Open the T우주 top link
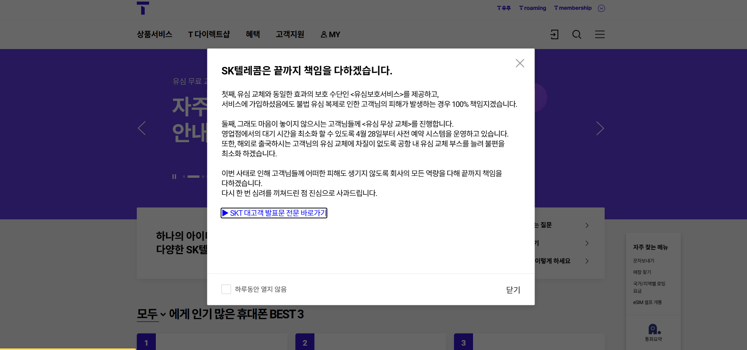This screenshot has height=350, width=747. pos(504,8)
